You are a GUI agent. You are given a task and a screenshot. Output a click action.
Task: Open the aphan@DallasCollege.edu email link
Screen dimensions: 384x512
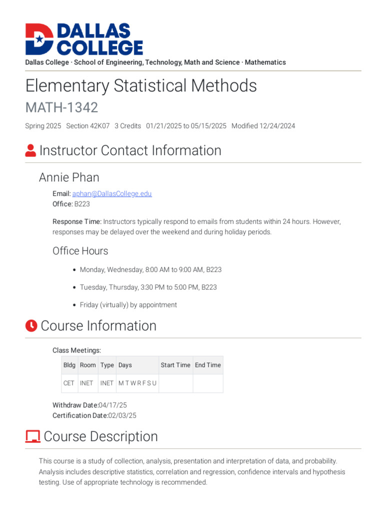click(x=112, y=193)
